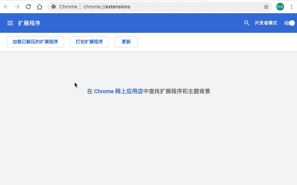Click the Chrome site info icon

click(54, 7)
